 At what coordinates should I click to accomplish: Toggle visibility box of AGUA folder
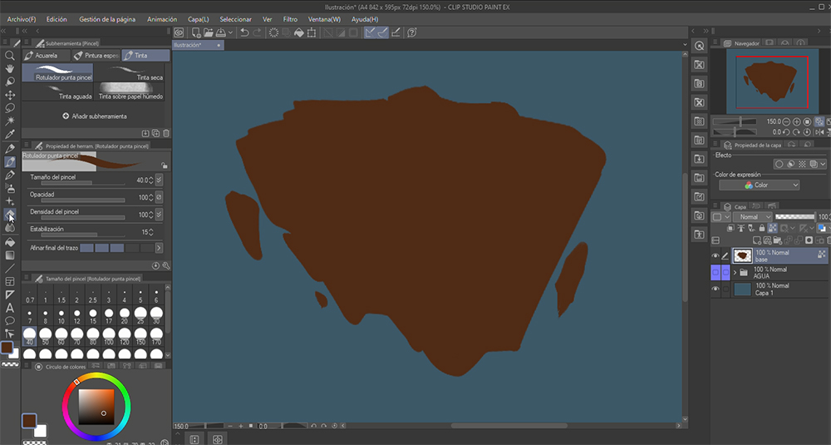[x=715, y=273]
